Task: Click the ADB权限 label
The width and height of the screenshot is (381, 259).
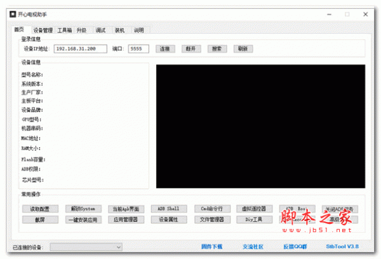Action: tap(31, 169)
